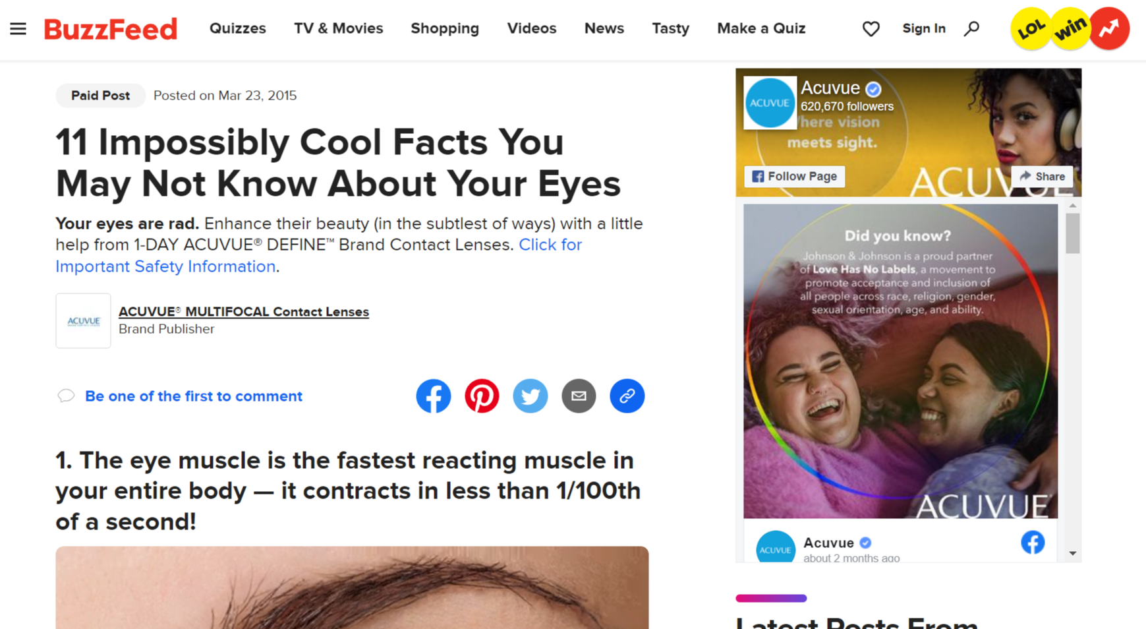Click the win badge

point(1070,29)
